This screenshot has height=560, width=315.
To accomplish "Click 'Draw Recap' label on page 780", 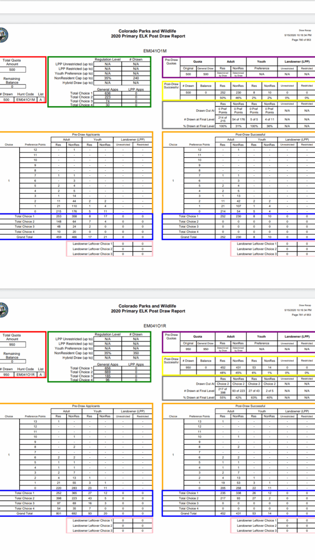I will pos(305,30).
